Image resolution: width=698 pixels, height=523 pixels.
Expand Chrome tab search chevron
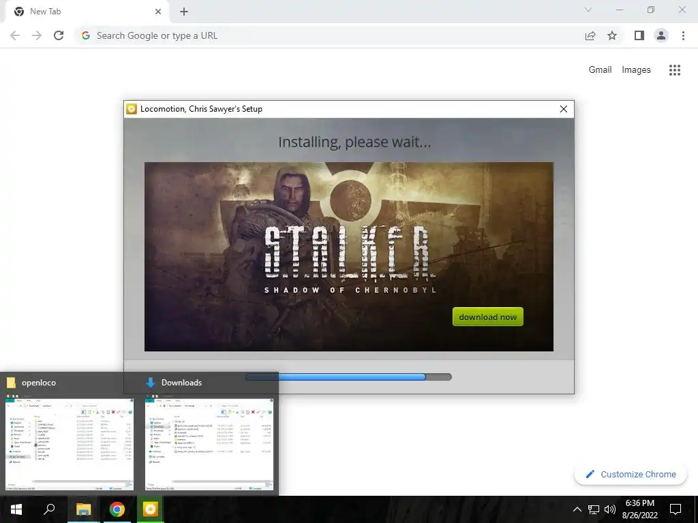click(x=588, y=10)
